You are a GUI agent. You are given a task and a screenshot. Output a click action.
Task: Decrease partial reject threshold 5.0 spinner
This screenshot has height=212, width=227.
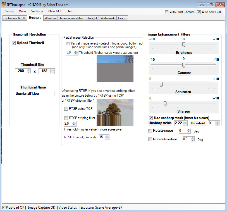[x=76, y=54]
